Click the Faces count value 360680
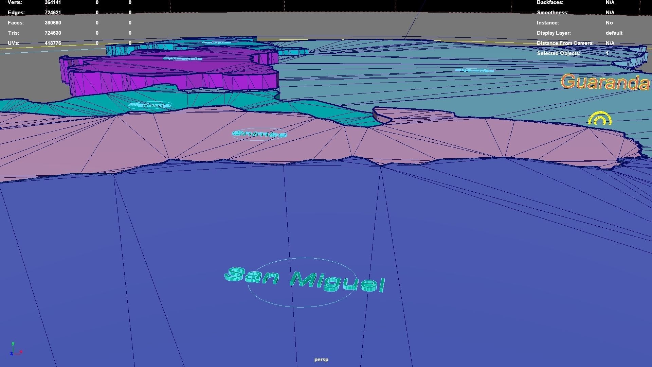Viewport: 652px width, 367px height. tap(53, 23)
